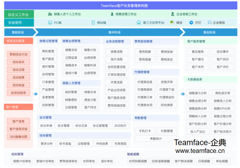This screenshot has width=240, height=168.
Task: Click the 防伪溯源 box
Action: (167, 105)
